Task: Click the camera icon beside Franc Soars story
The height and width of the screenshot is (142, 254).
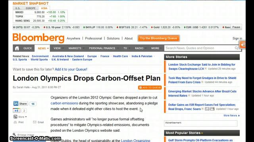Action: tap(207, 109)
